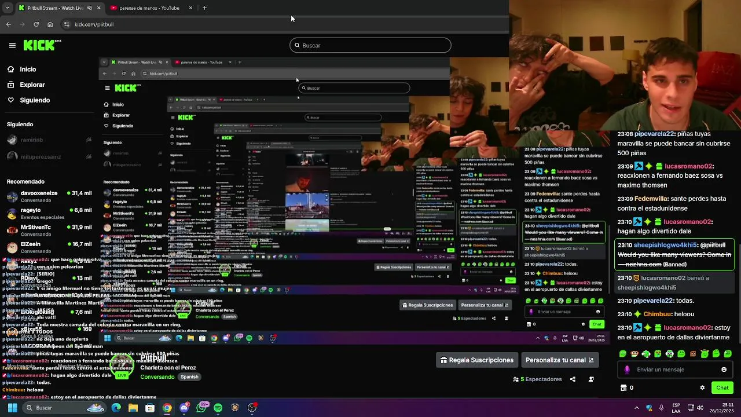Open the ESP LAA language selector in bottom tray
Screen dimensions: 741x417
(676, 408)
